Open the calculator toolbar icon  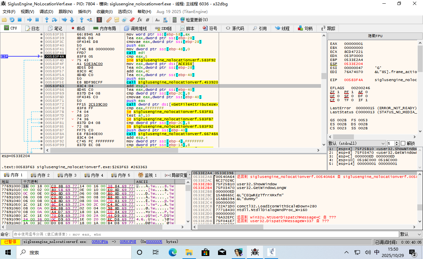pos(174,20)
